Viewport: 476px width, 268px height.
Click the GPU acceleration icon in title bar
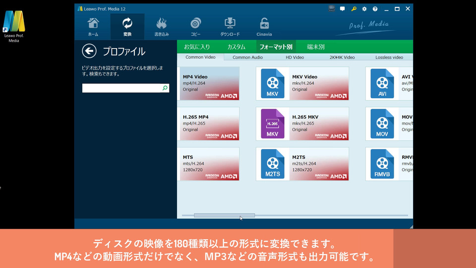pyautogui.click(x=332, y=8)
